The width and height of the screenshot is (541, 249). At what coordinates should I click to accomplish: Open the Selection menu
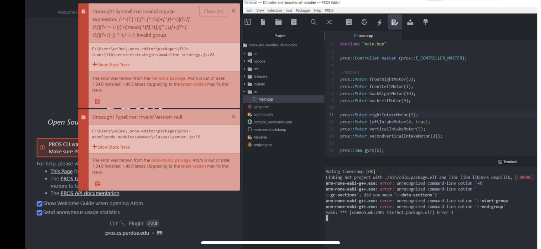[x=274, y=10]
